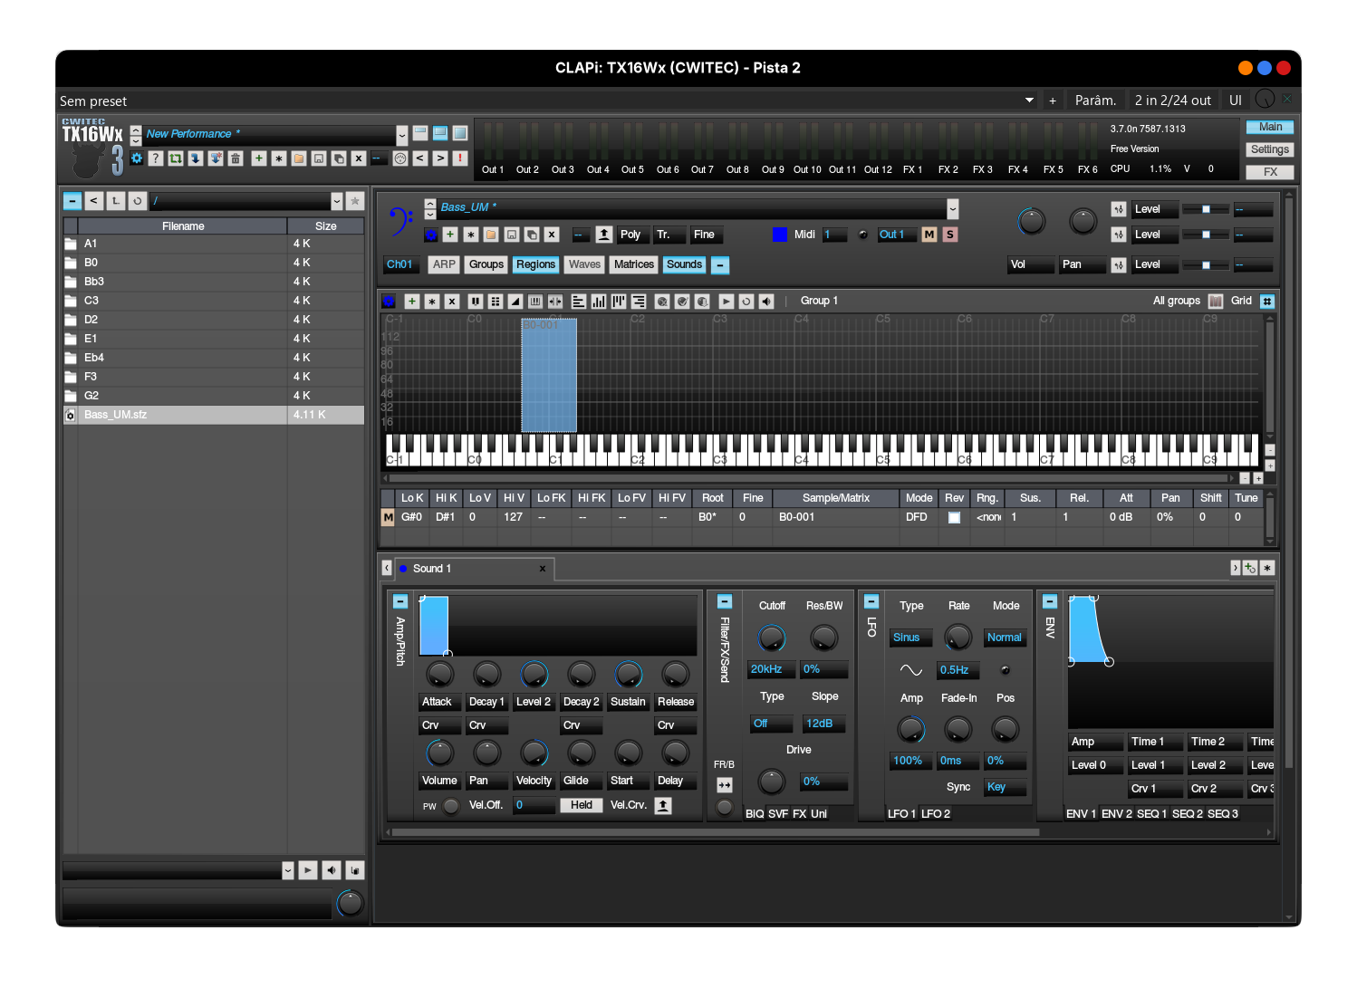Screen dimensions: 1357x988
Task: Click the MIDI connector icon in top toolbar
Action: [400, 158]
